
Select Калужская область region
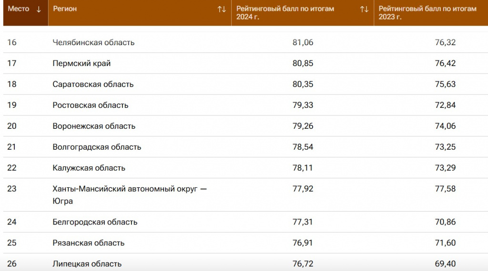89,168
